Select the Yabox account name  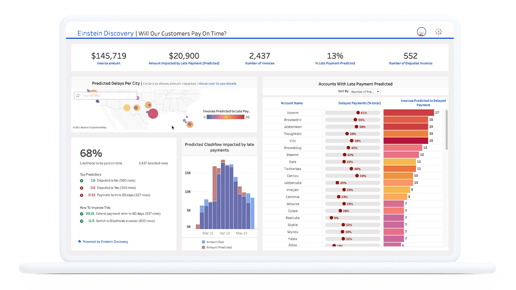[x=293, y=239]
